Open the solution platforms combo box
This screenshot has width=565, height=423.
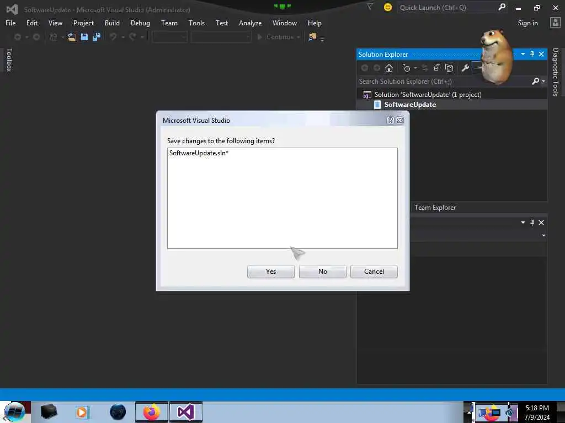[221, 37]
